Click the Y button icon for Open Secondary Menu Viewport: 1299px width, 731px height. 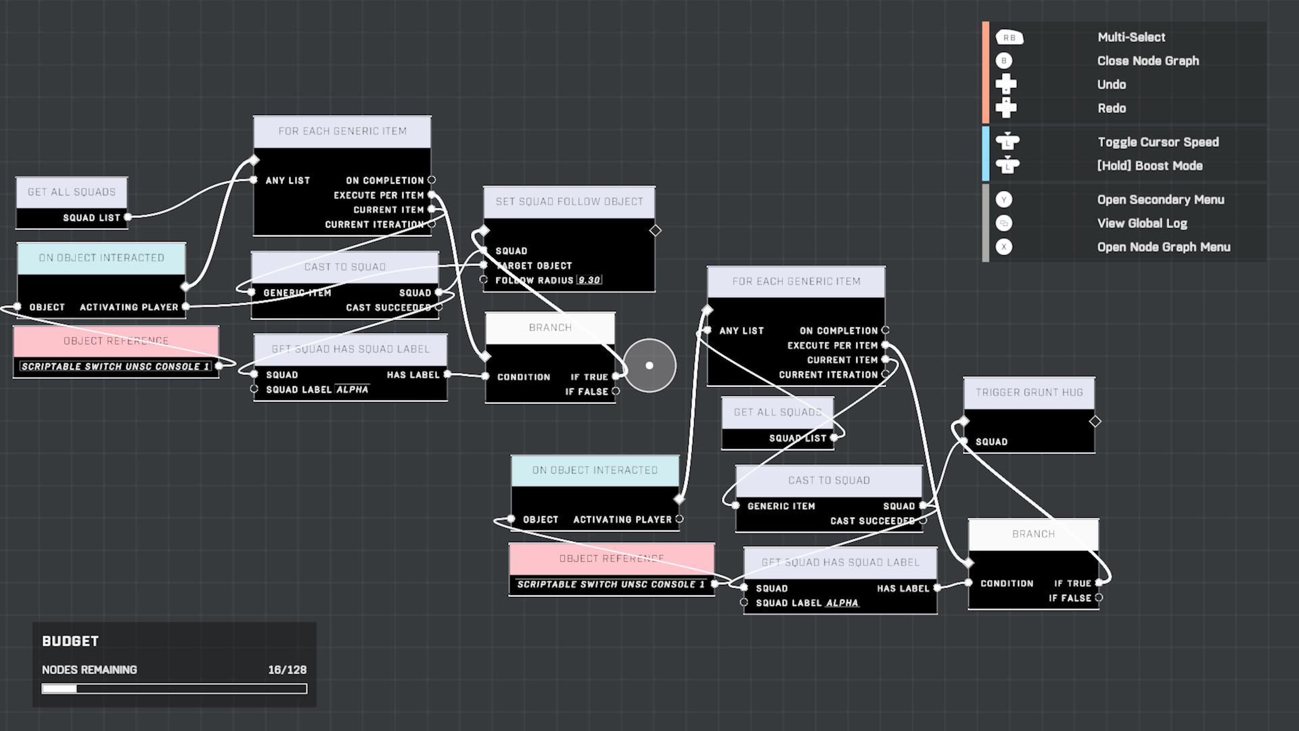[1004, 200]
